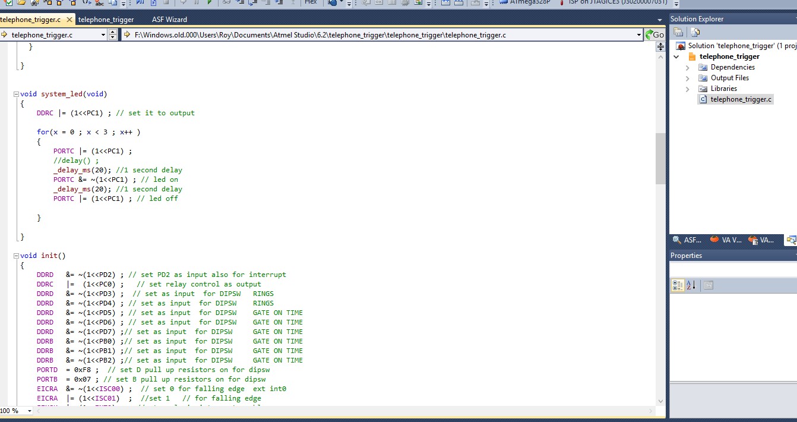Expand the Output Files tree node

688,78
